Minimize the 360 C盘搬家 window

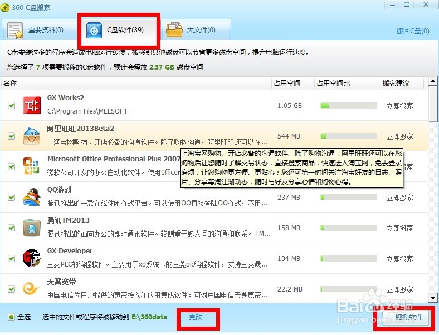pos(392,5)
